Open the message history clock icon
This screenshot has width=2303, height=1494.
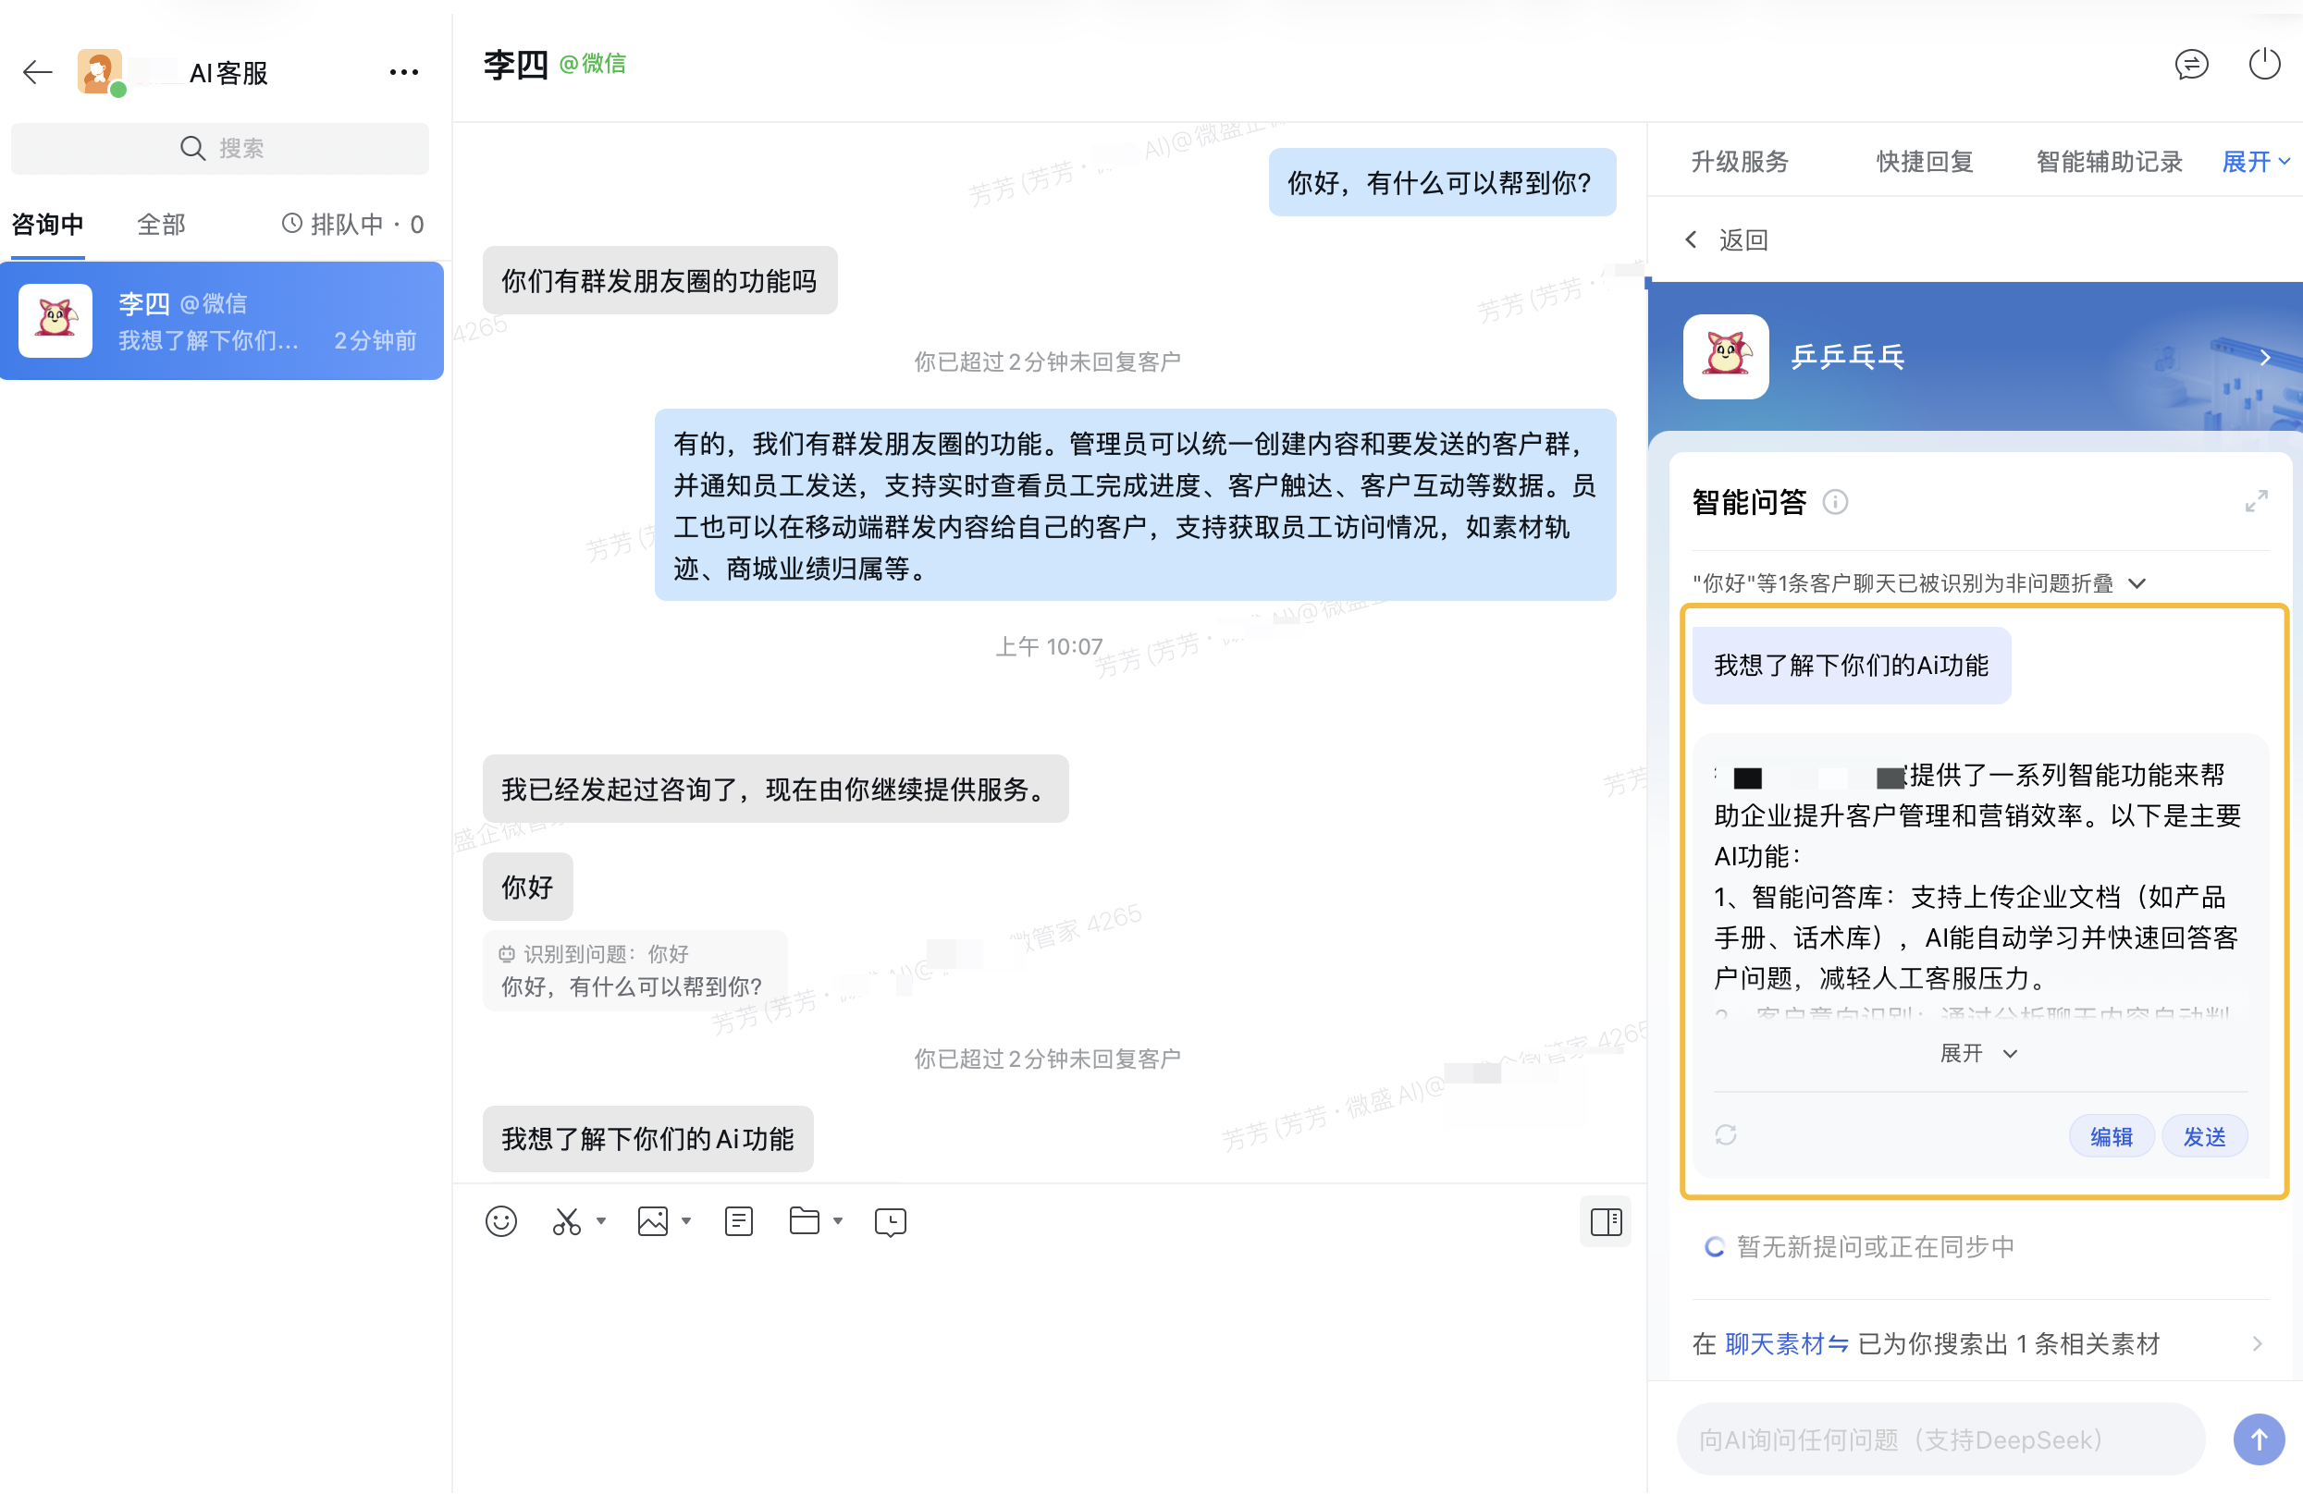[891, 1221]
